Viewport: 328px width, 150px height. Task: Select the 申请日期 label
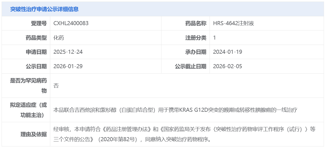(x=36, y=52)
